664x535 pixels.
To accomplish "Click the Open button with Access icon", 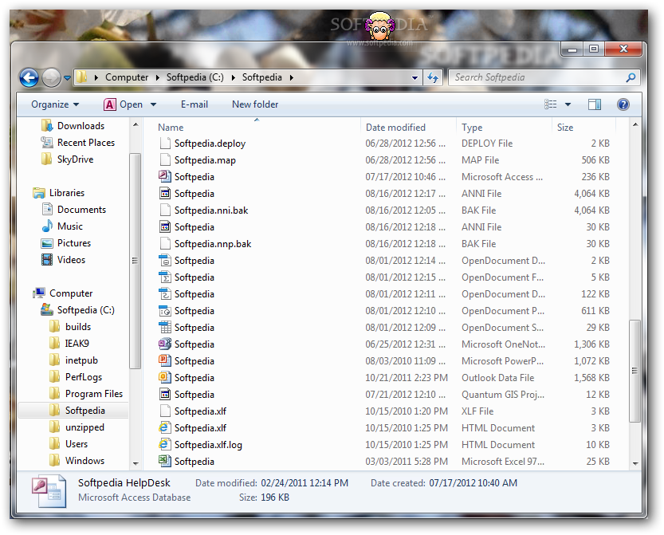I will pyautogui.click(x=124, y=104).
